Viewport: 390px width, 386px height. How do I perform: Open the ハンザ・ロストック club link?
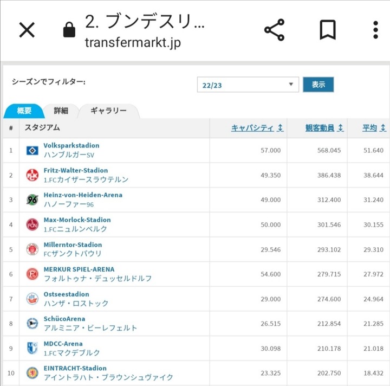point(76,303)
